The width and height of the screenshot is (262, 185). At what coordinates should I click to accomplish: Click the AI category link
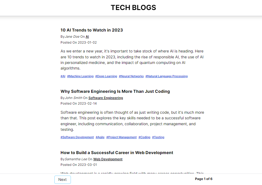pyautogui.click(x=87, y=36)
